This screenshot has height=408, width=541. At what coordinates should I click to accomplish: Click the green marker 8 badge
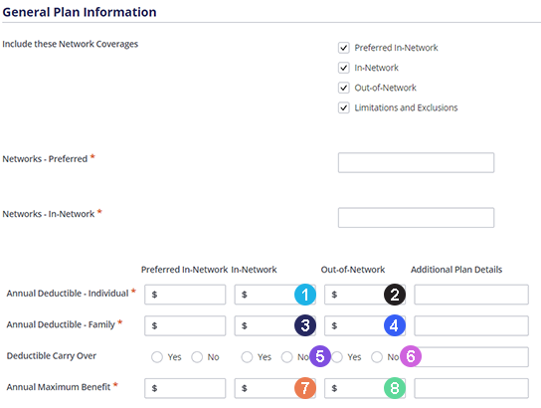tap(395, 388)
